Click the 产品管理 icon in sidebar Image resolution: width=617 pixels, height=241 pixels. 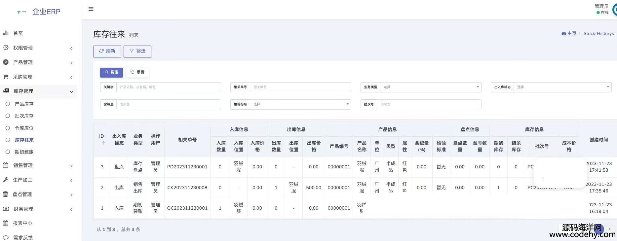[6, 62]
